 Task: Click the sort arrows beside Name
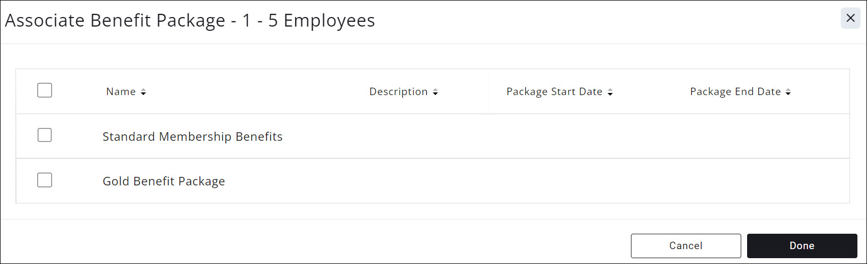(143, 92)
